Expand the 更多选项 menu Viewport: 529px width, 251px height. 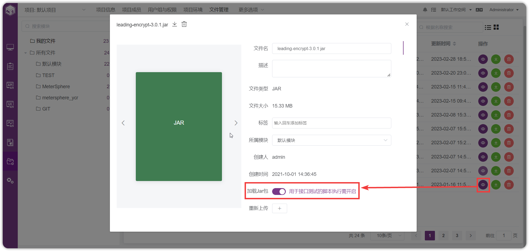tap(251, 10)
